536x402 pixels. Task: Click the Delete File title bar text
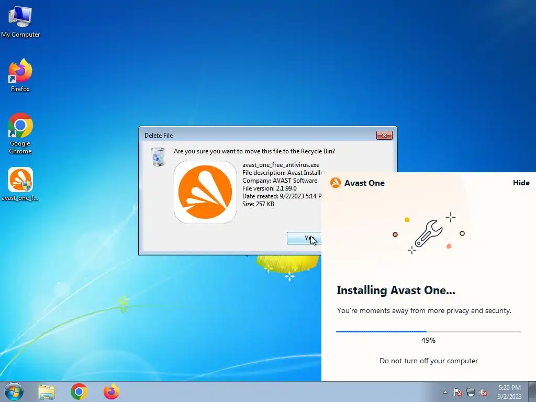(159, 136)
